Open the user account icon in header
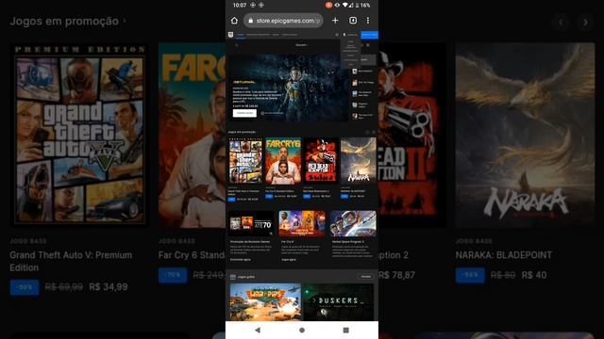 (x=344, y=35)
